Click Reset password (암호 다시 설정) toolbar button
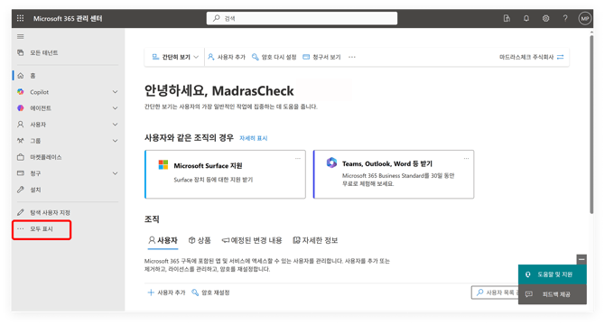This screenshot has width=605, height=325. coord(274,57)
